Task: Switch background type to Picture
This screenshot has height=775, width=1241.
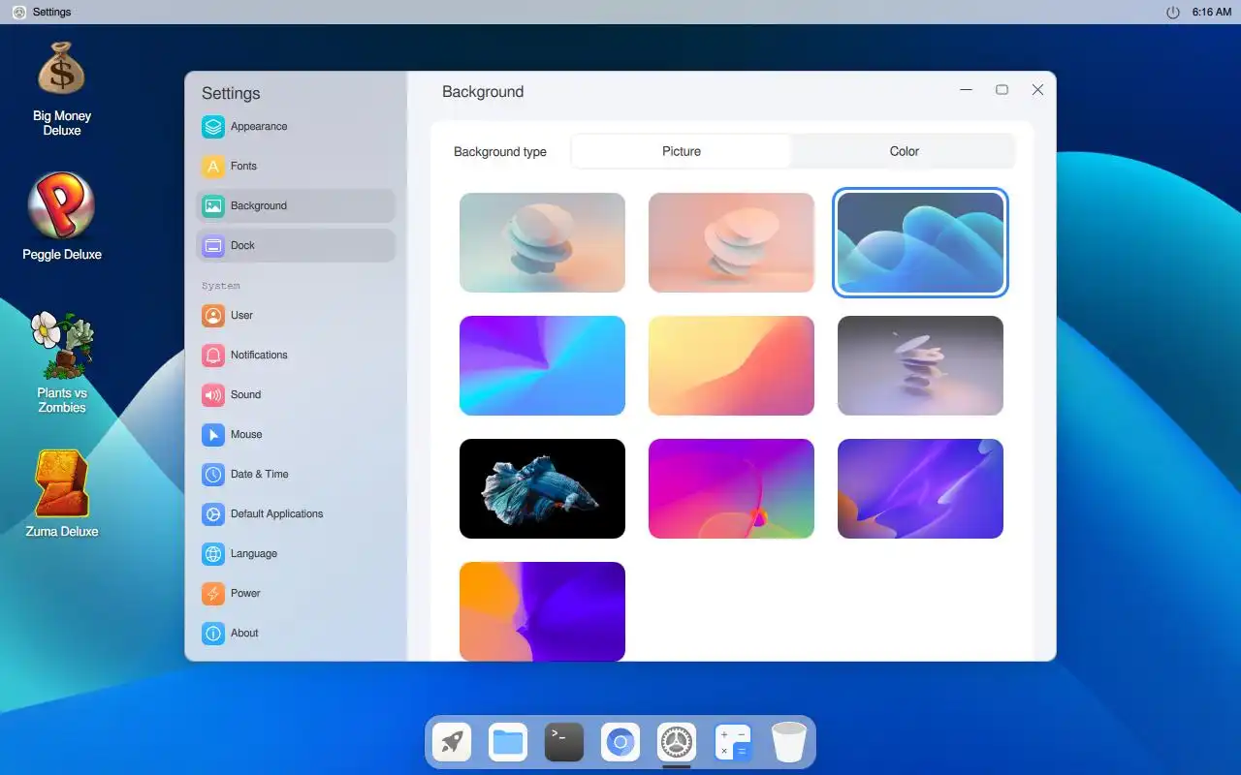Action: pyautogui.click(x=682, y=151)
